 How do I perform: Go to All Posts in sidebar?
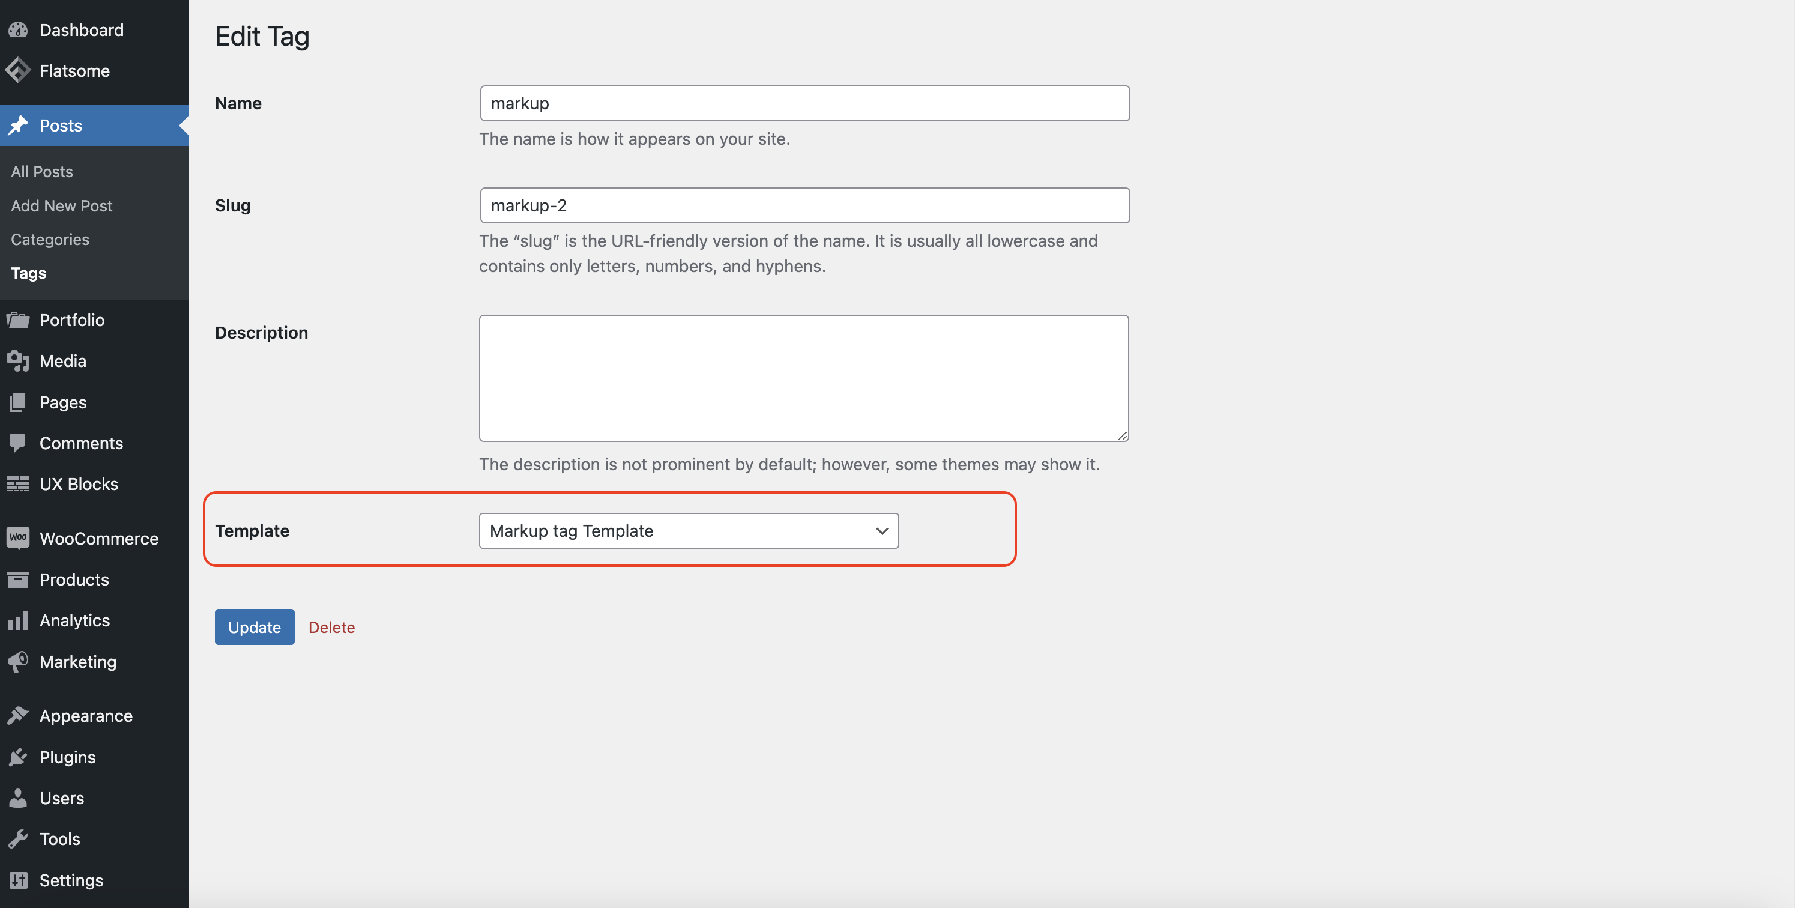(42, 171)
